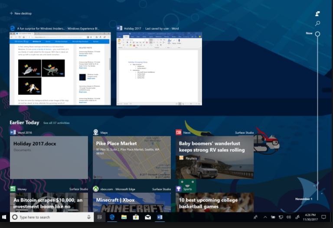The image size is (333, 228).
Task: Add a New desktop
Action: click(21, 13)
